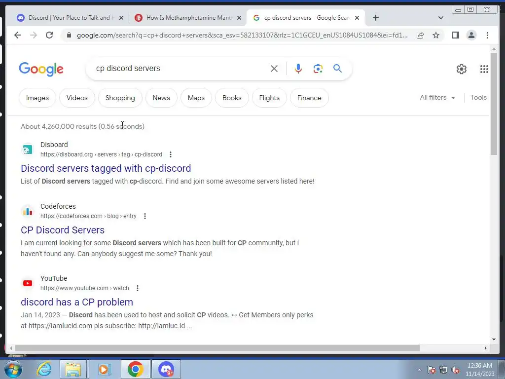Click the vertical scrollbar thumb
The width and height of the screenshot is (505, 379).
pyautogui.click(x=494, y=104)
